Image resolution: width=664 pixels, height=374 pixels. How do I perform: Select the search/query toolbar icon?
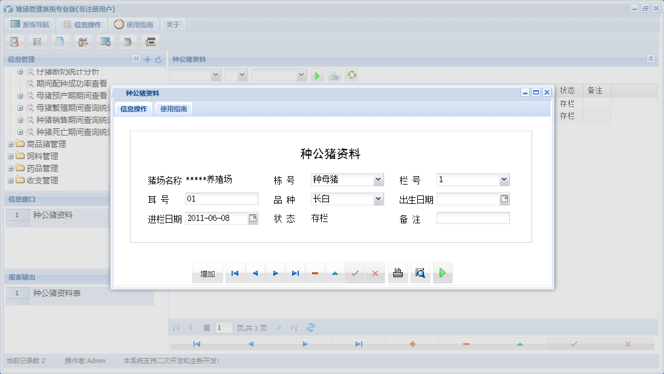coord(15,41)
